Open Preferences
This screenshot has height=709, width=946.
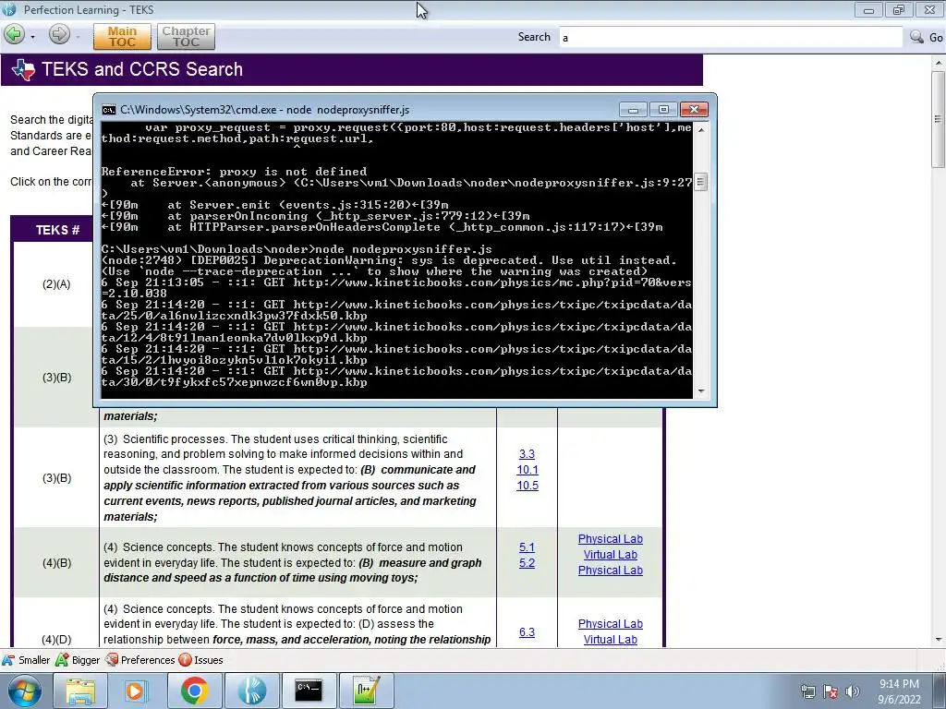(x=140, y=660)
